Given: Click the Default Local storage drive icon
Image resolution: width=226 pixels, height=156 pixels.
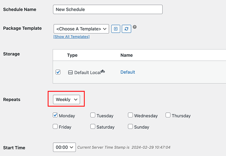Looking at the screenshot, I should pyautogui.click(x=70, y=72).
